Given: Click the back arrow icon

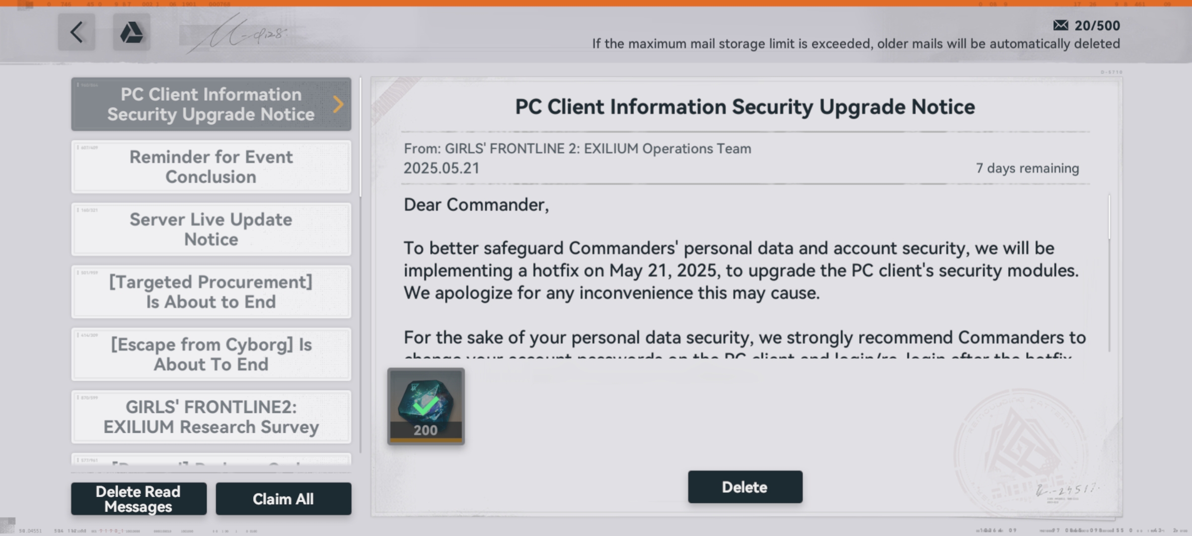Looking at the screenshot, I should (x=76, y=32).
